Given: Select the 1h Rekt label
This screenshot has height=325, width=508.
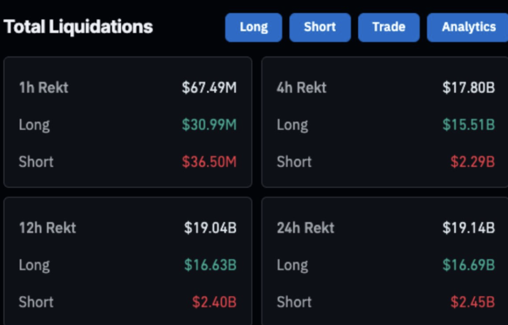Looking at the screenshot, I should (x=44, y=87).
